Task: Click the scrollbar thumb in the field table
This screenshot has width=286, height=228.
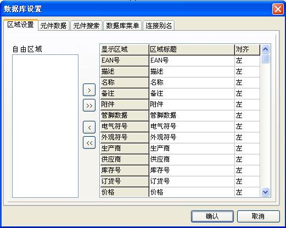Action: pyautogui.click(x=265, y=59)
